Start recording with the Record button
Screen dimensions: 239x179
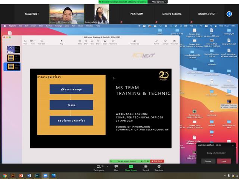pos(146,168)
